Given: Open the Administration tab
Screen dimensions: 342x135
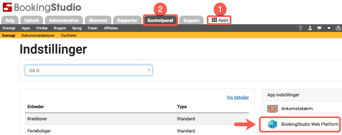Looking at the screenshot, I should point(64,20).
